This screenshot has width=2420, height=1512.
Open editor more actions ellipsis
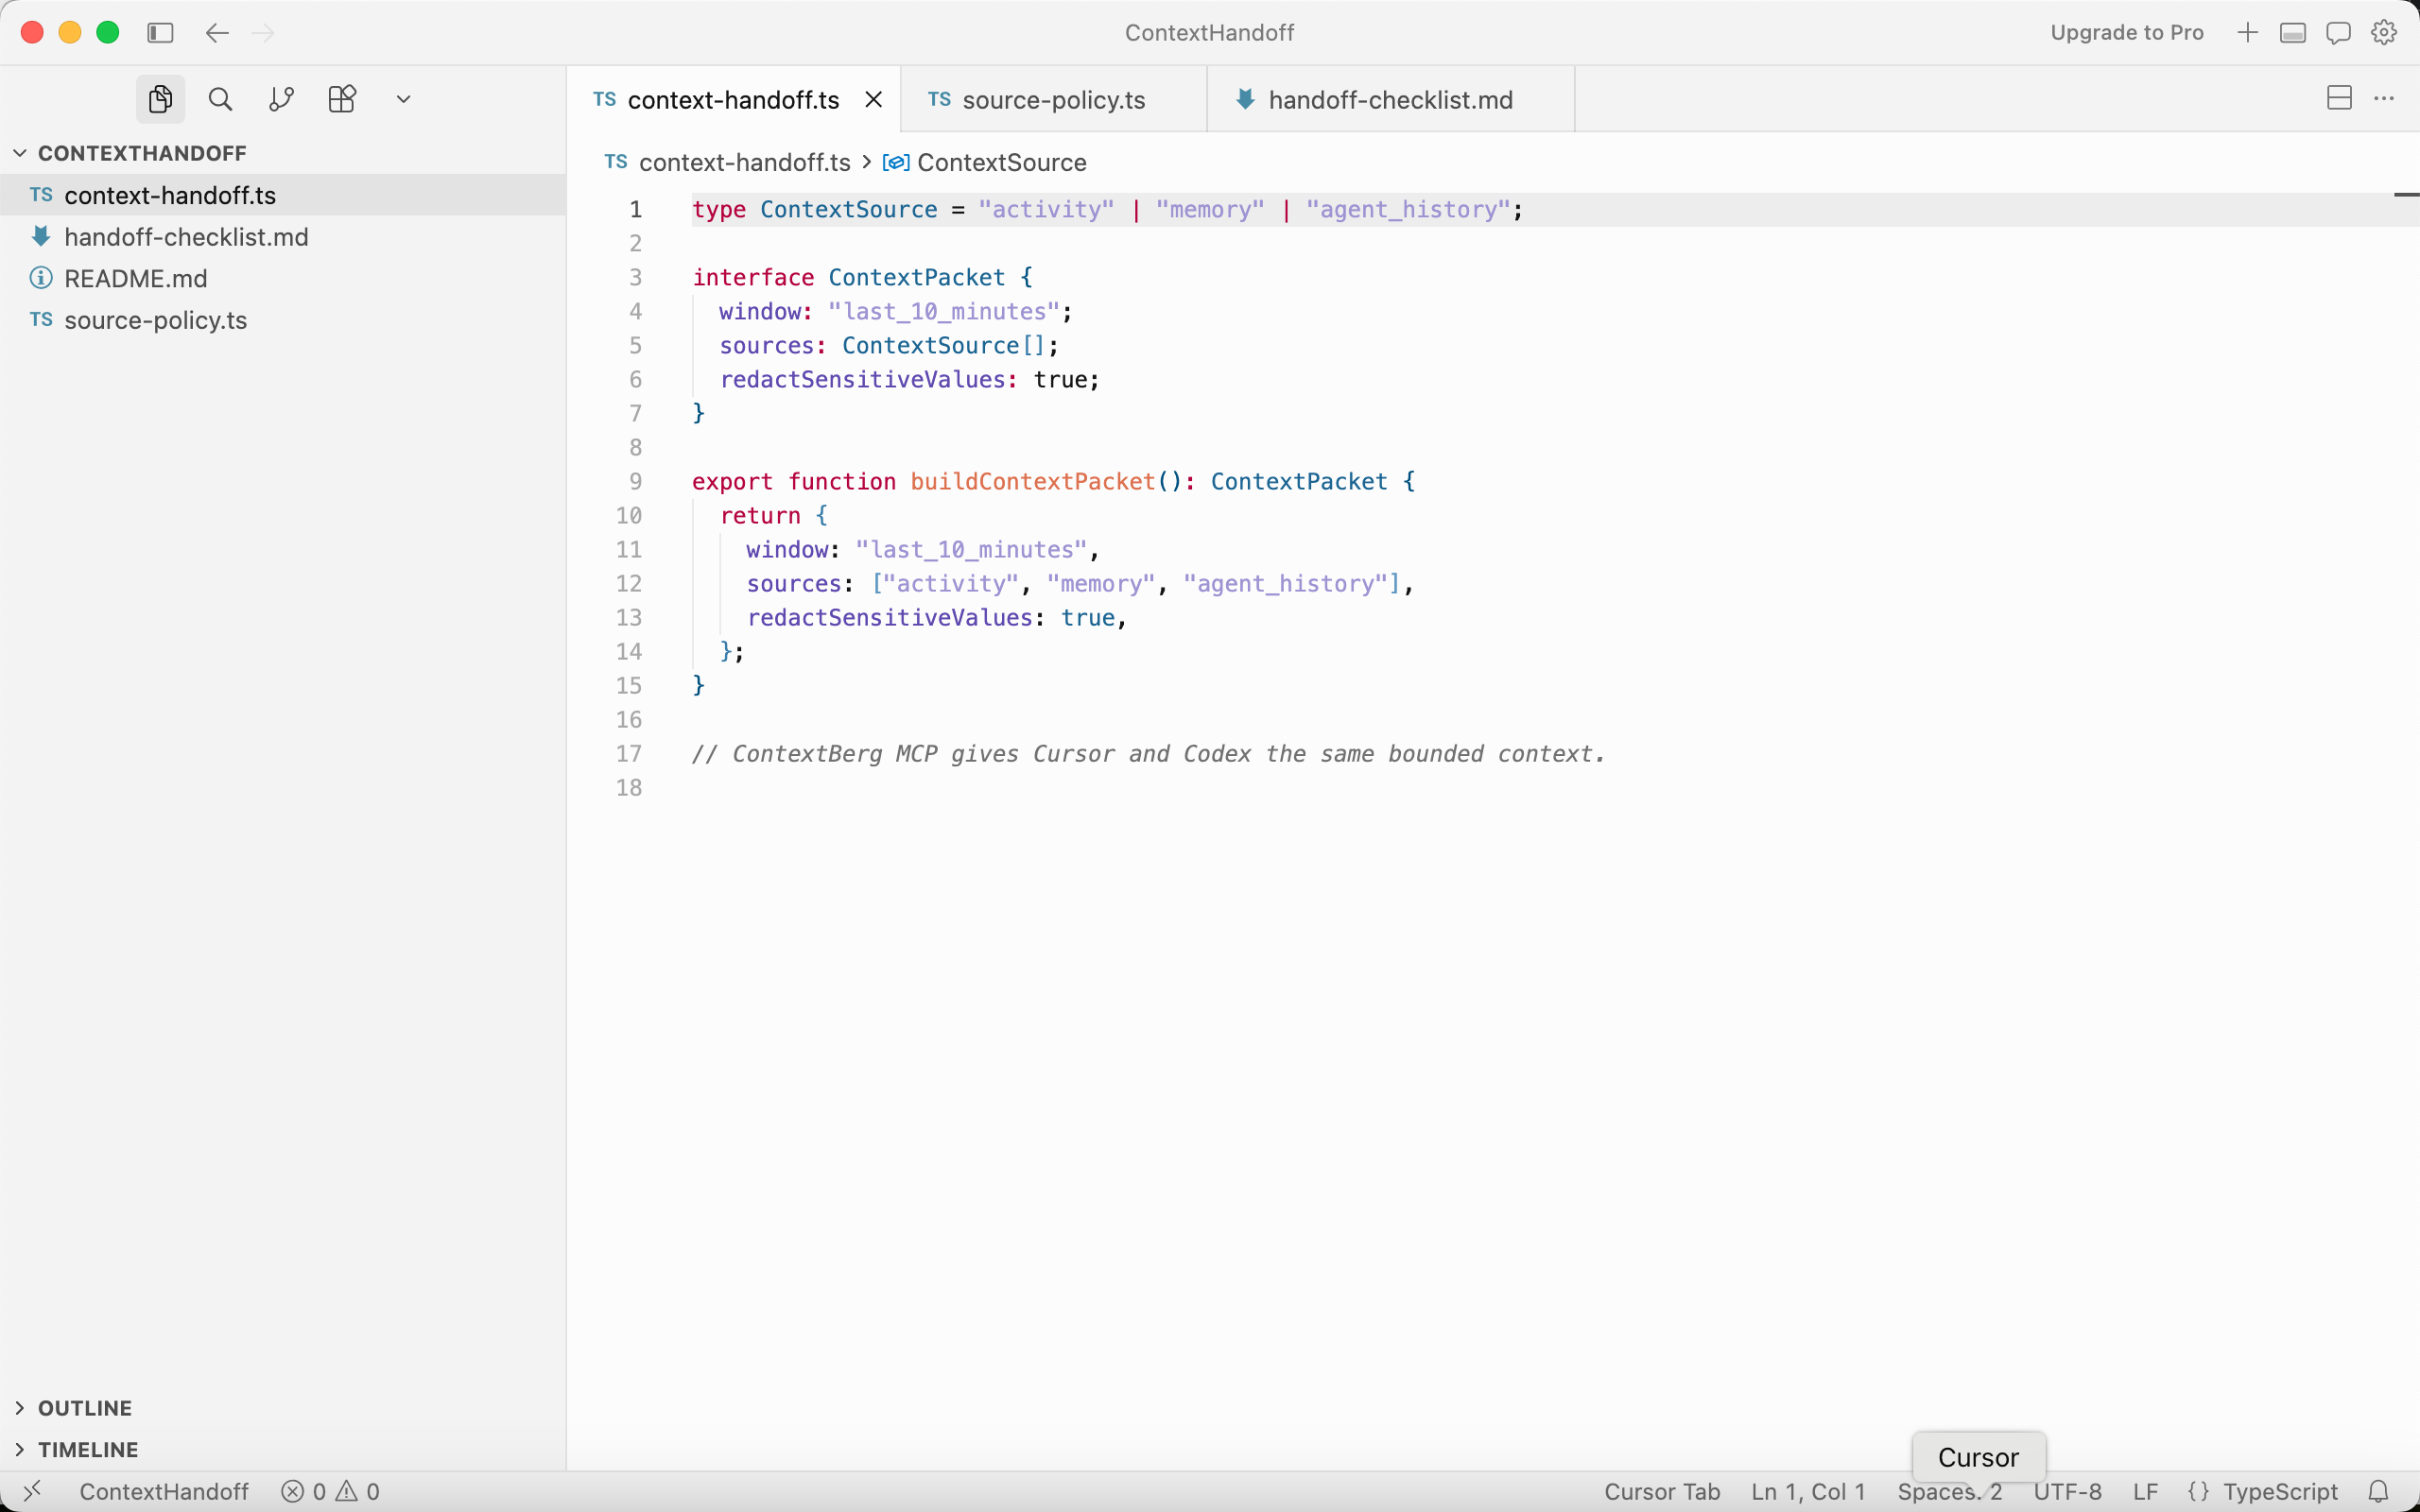click(x=2384, y=98)
